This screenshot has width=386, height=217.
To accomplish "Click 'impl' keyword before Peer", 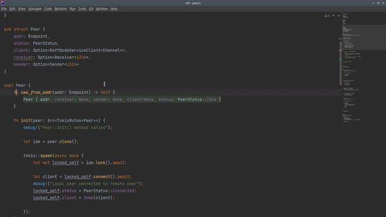I will coord(8,86).
